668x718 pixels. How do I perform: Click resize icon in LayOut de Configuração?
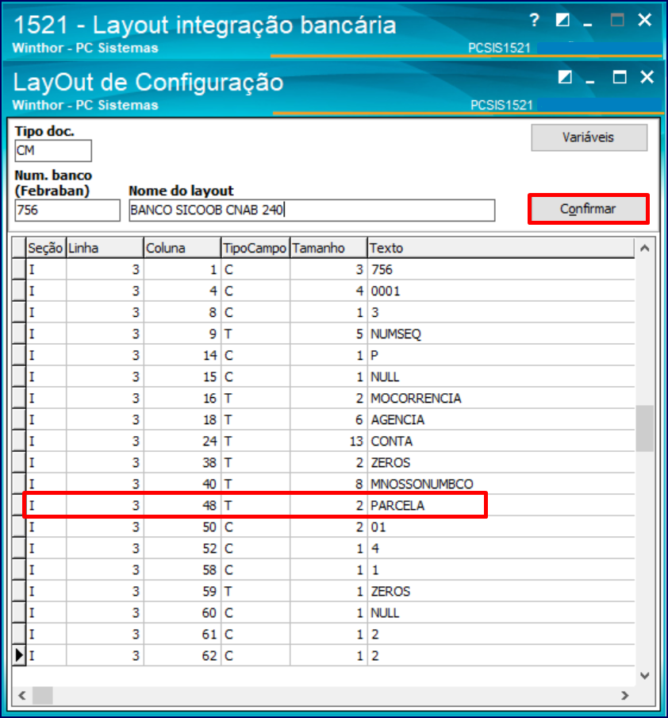[565, 77]
